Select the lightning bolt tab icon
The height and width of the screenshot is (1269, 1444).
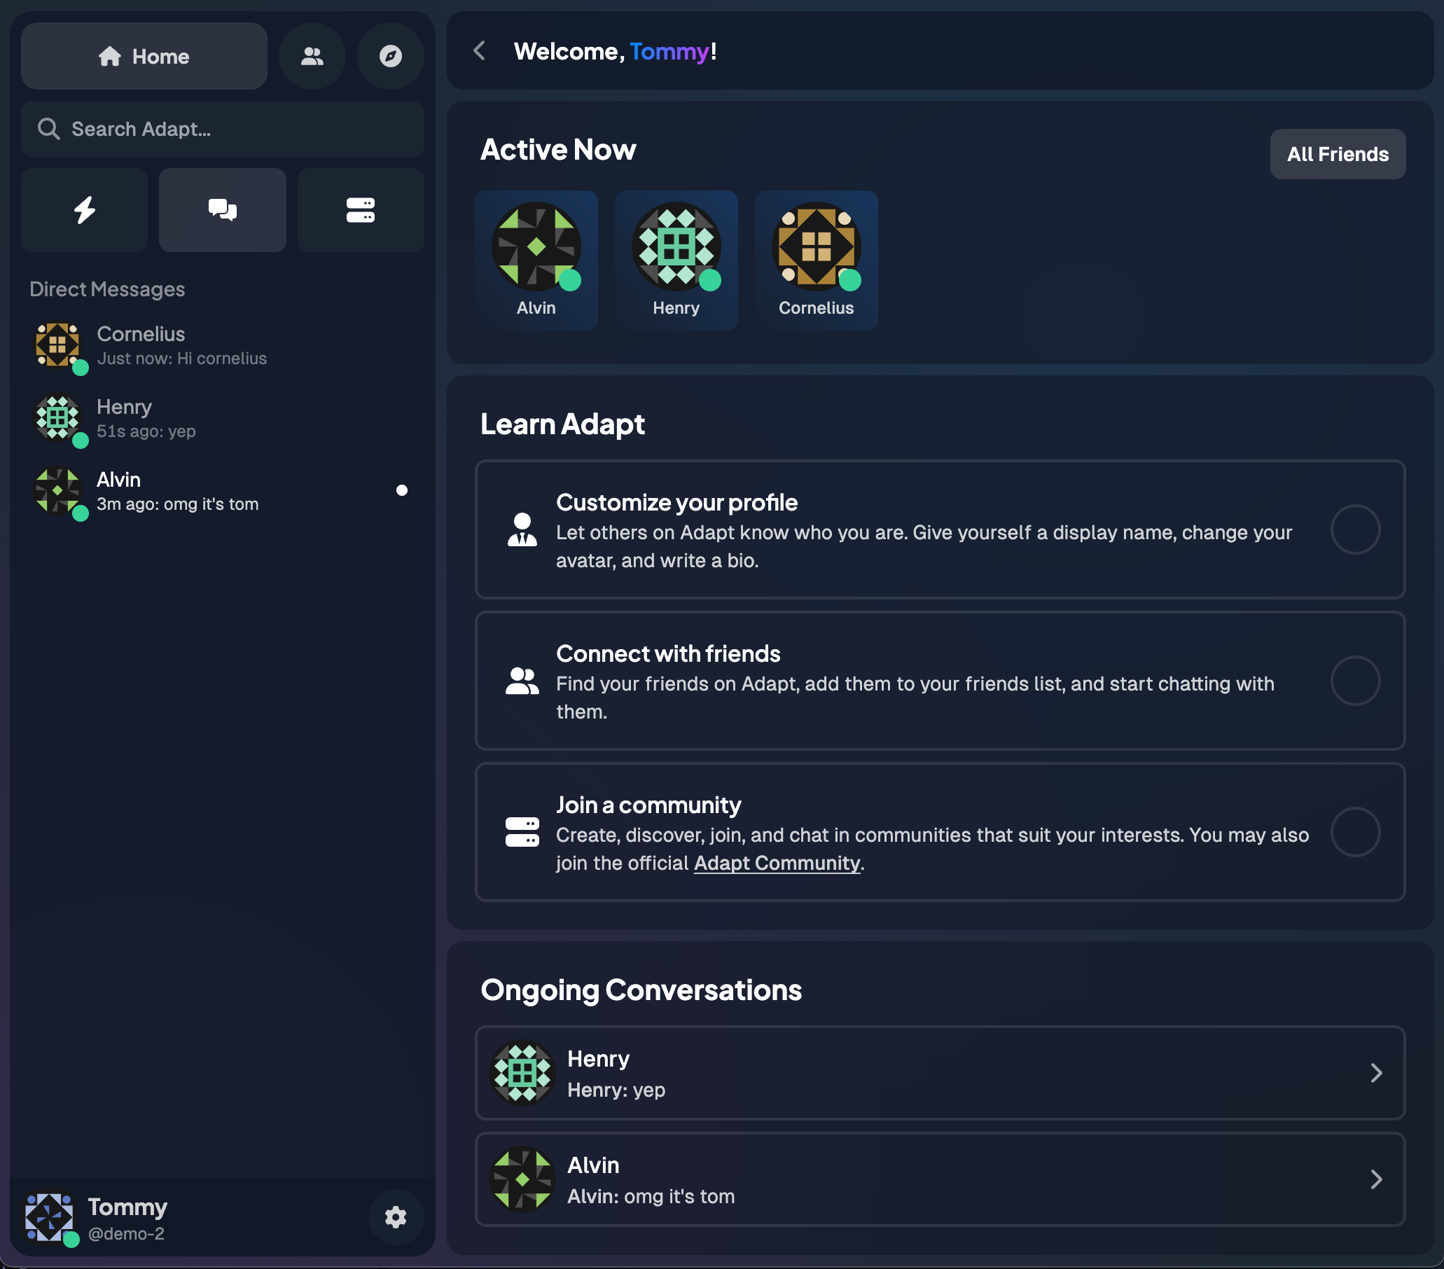(x=84, y=210)
